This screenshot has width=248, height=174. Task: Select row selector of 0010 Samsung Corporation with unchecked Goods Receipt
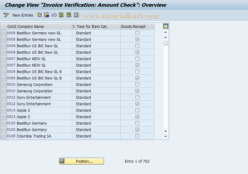click(4, 85)
